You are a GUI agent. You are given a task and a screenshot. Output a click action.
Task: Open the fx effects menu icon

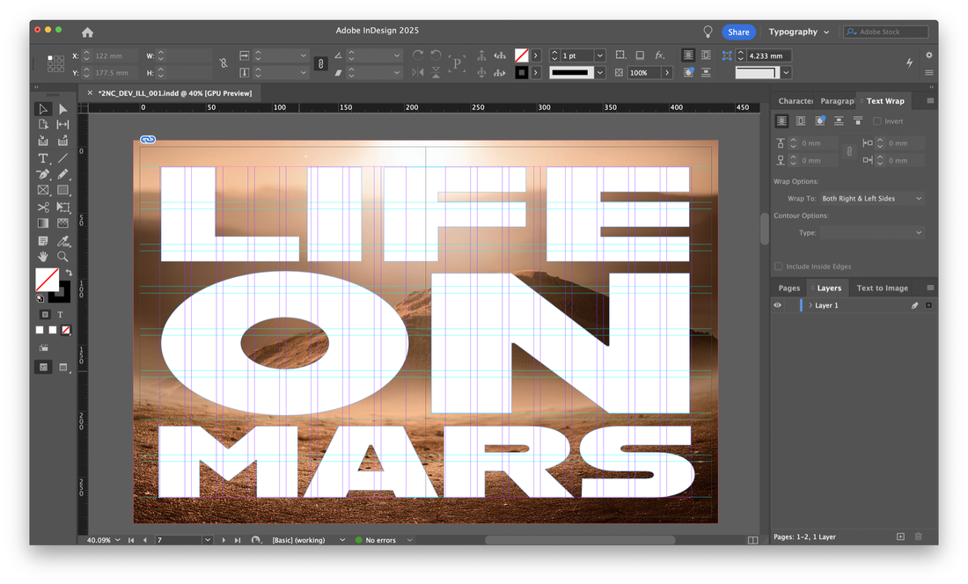coord(659,55)
